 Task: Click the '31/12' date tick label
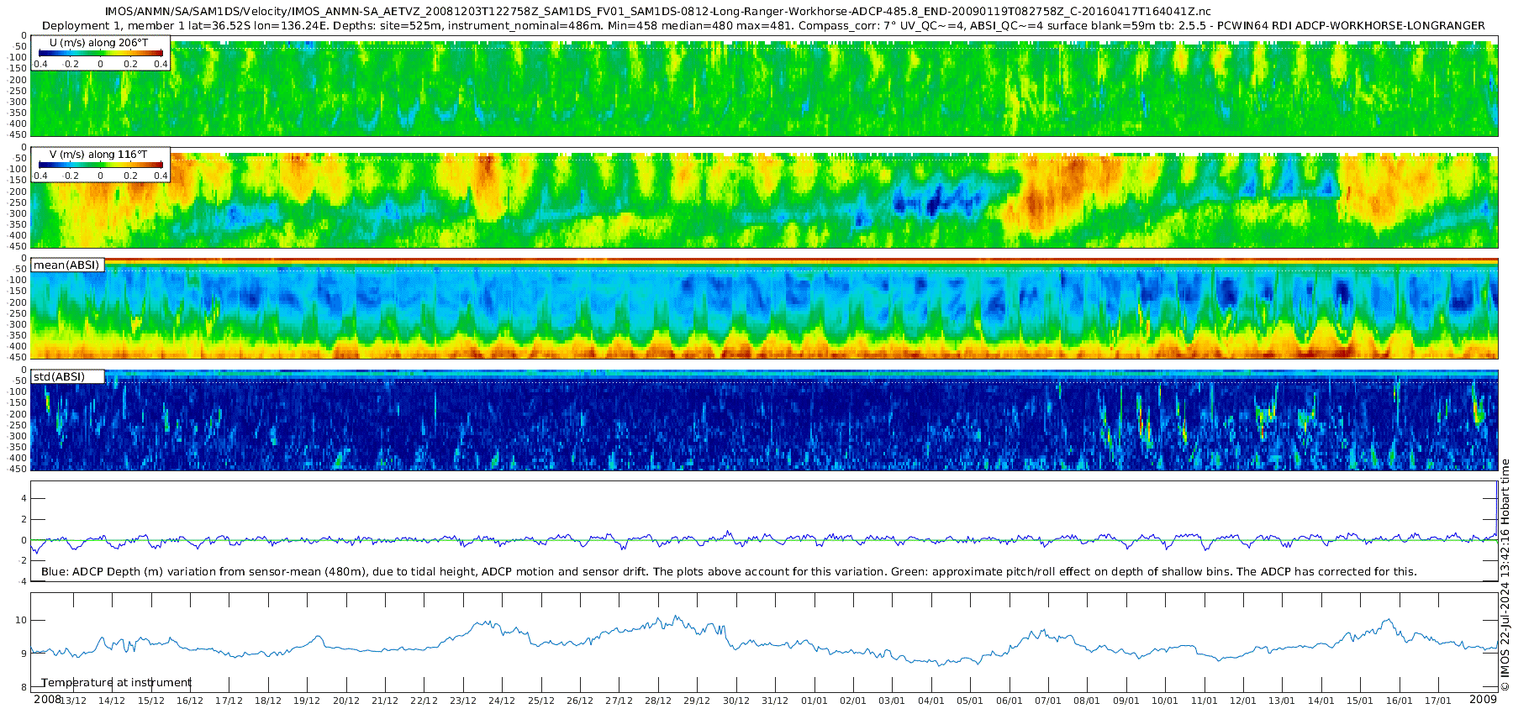[x=776, y=701]
